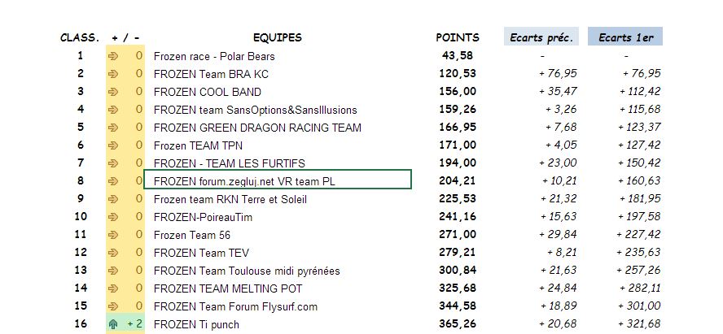723x334 pixels.
Task: Click the CLASS. column header
Action: click(x=80, y=37)
